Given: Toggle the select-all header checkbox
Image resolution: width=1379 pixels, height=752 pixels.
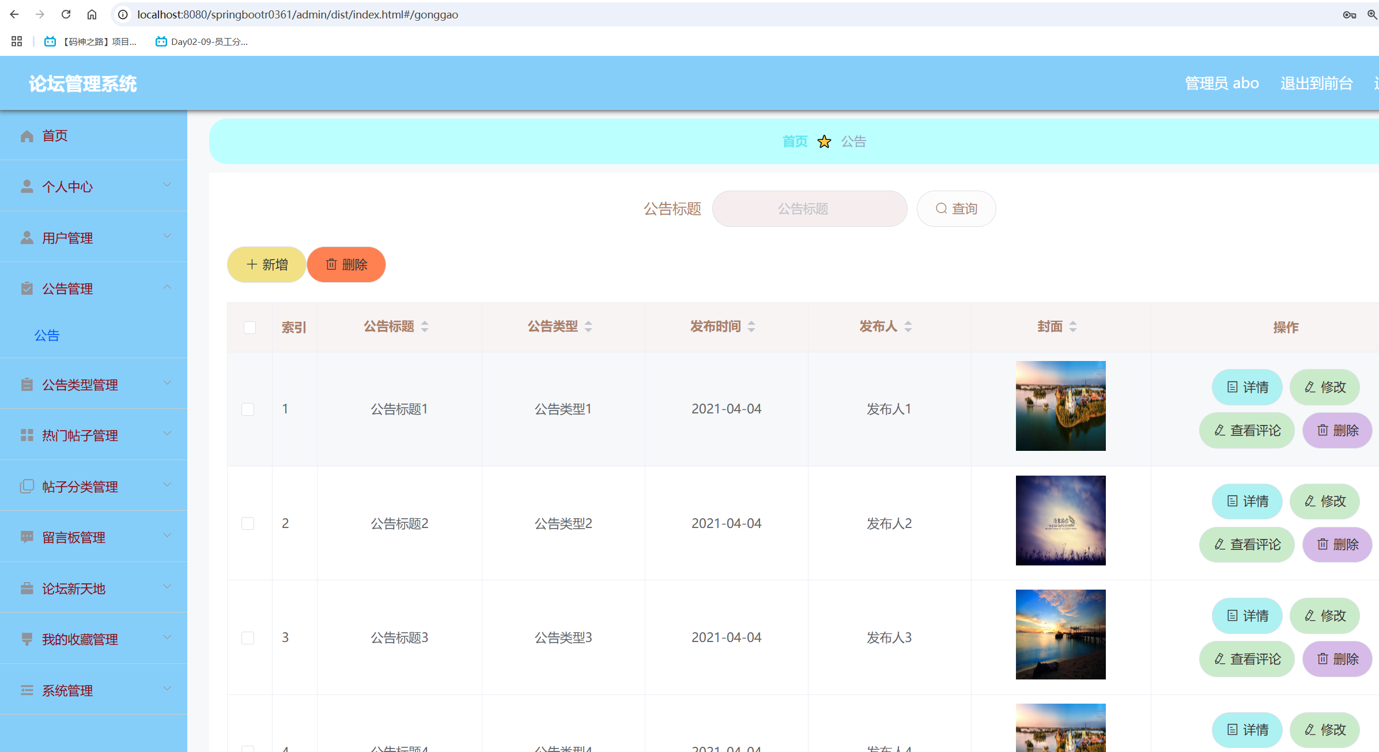Looking at the screenshot, I should 250,328.
